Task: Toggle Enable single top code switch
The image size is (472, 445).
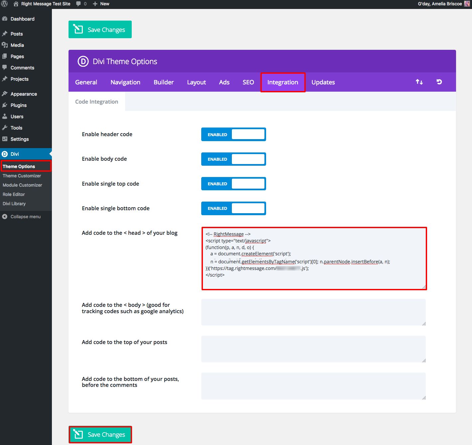Action: (x=234, y=184)
